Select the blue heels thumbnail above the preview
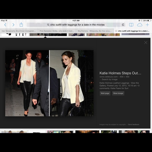 (x=77, y=35)
